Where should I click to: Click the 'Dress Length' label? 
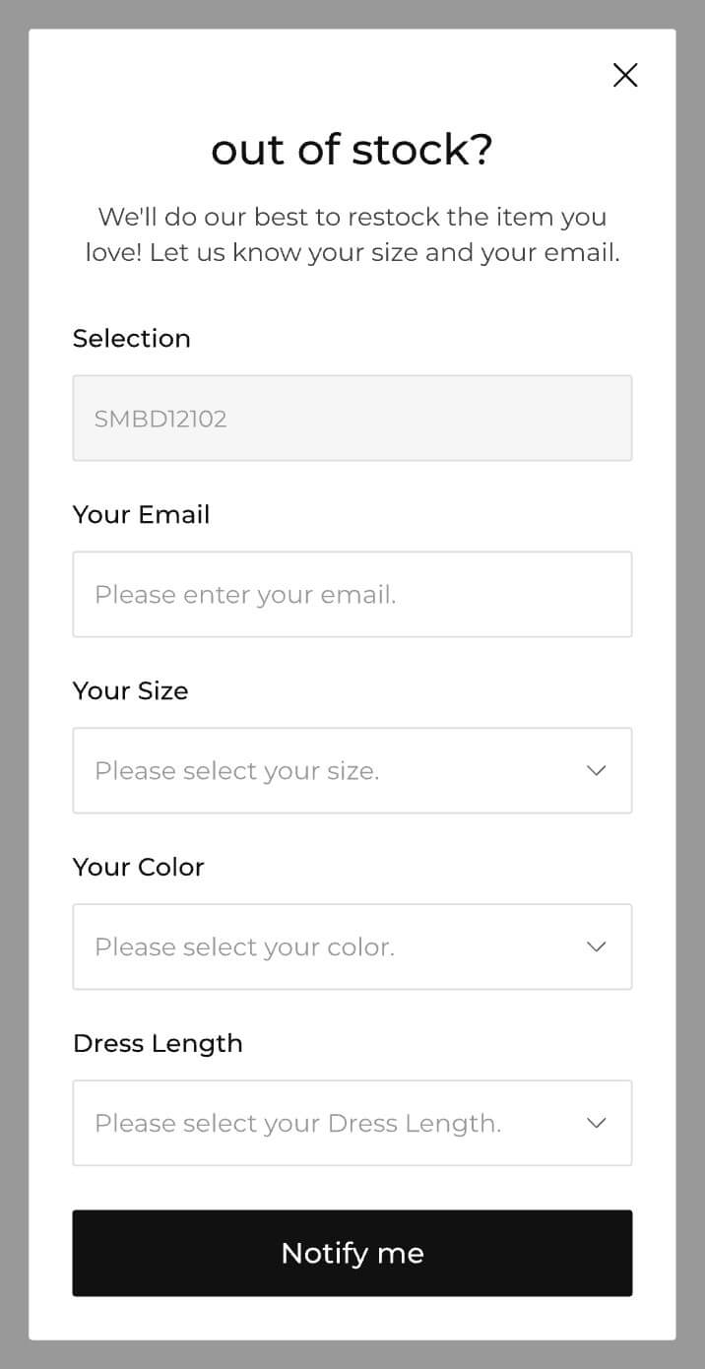[158, 1043]
